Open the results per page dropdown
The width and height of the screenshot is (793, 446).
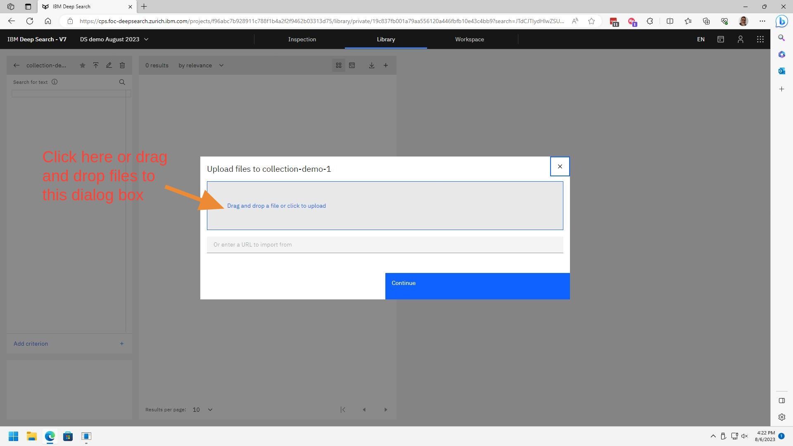pos(202,410)
